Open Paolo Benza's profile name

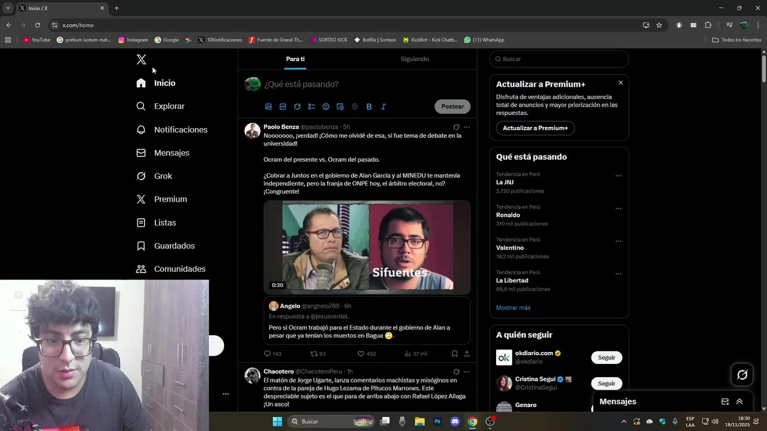point(281,127)
